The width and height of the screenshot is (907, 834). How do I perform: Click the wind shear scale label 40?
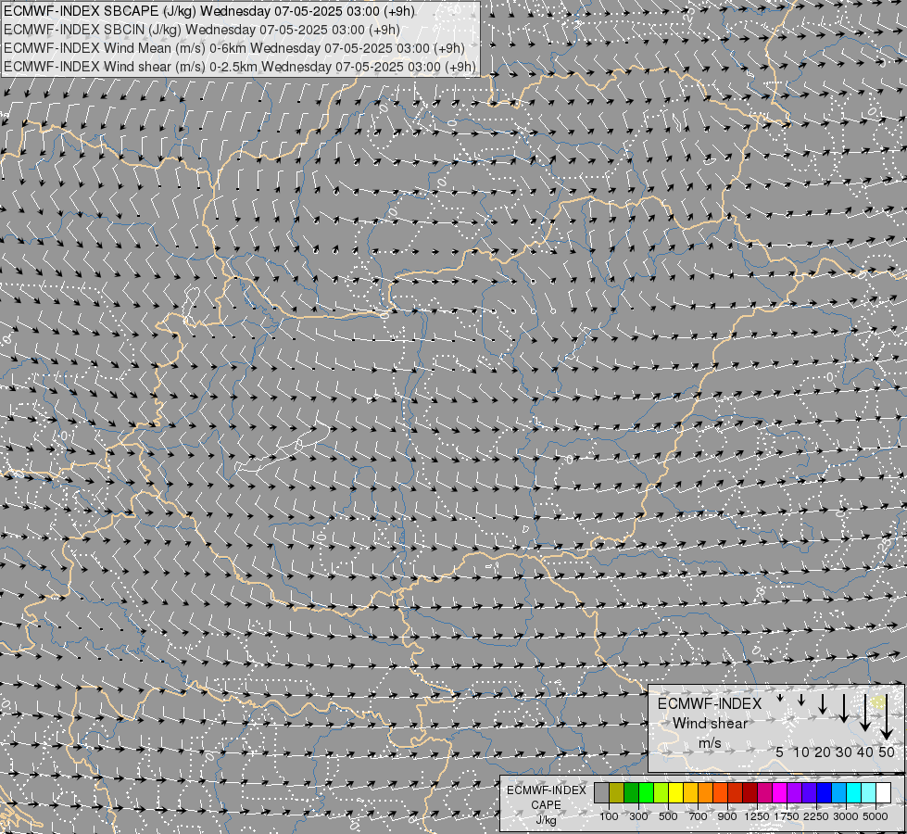tap(864, 752)
